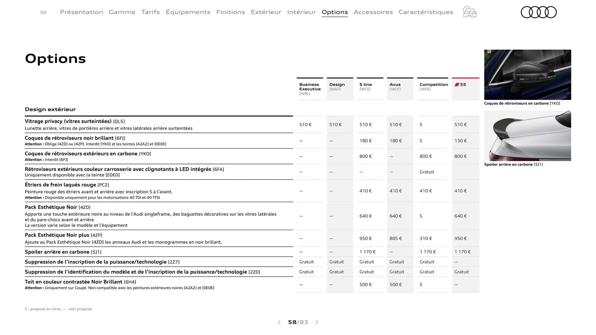Select the Business Executive column header

pyautogui.click(x=310, y=89)
